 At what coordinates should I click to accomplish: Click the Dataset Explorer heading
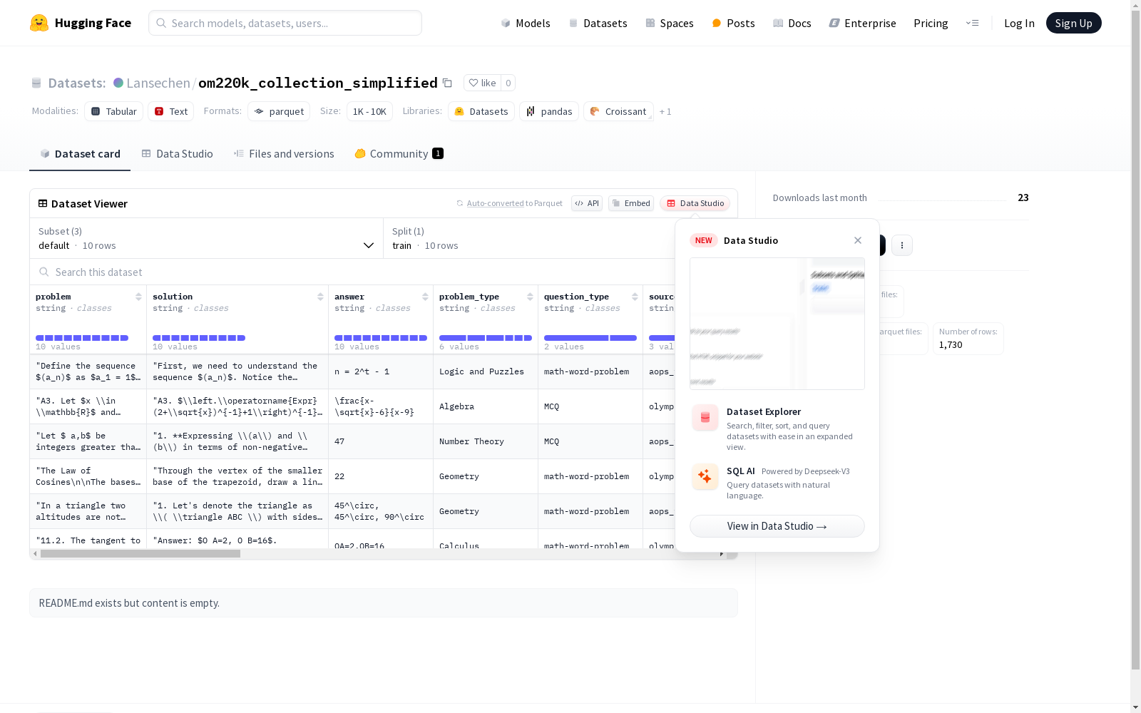[764, 411]
